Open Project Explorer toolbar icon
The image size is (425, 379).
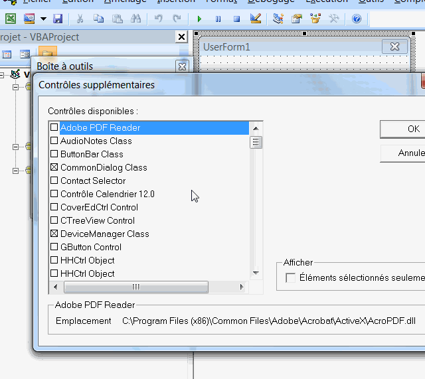[x=278, y=19]
